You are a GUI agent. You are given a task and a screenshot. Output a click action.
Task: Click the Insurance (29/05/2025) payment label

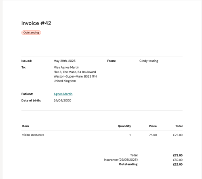coord(121,160)
